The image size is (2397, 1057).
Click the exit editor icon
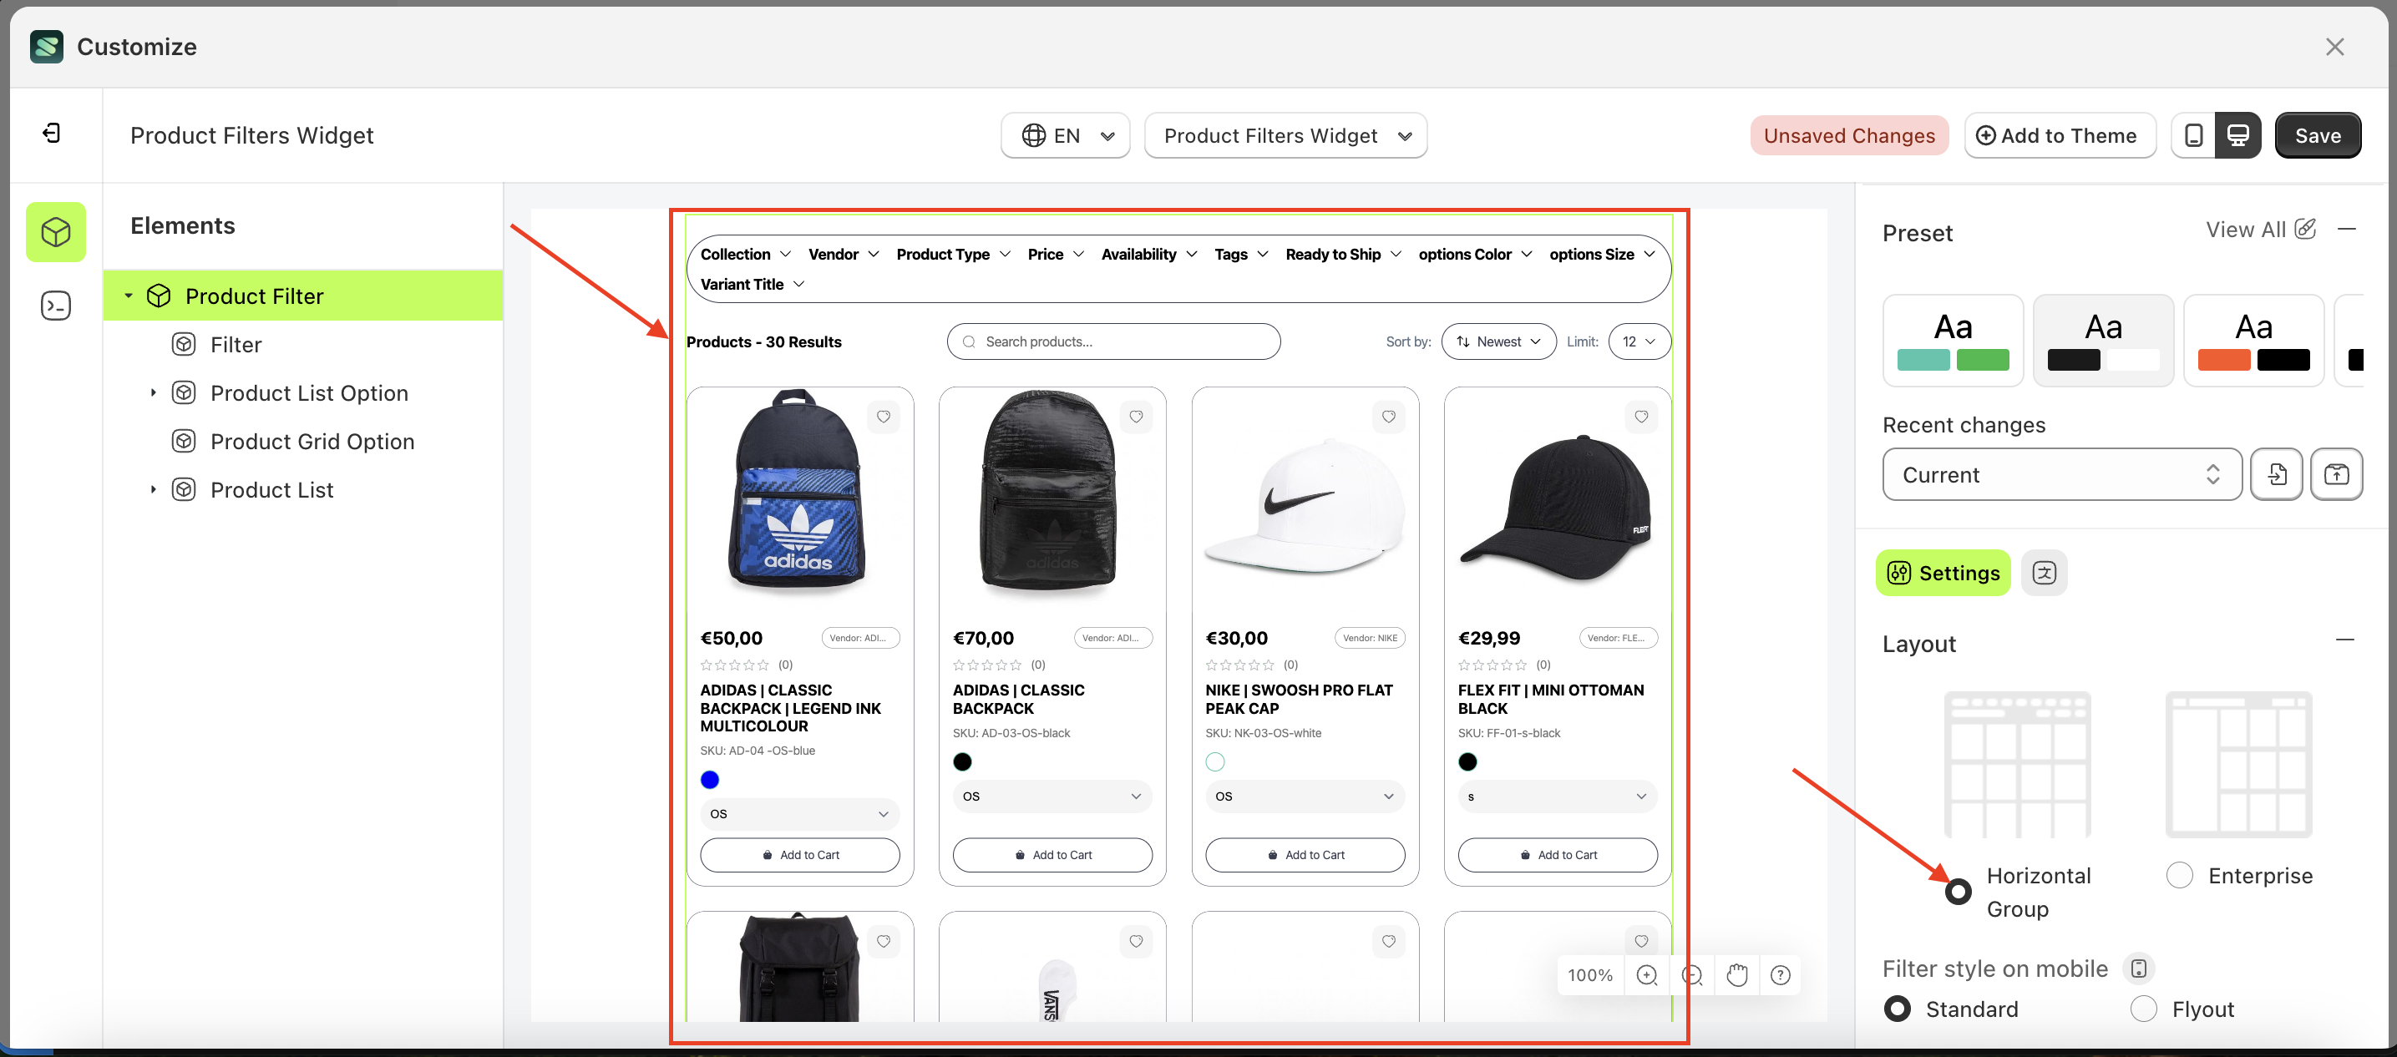(52, 134)
